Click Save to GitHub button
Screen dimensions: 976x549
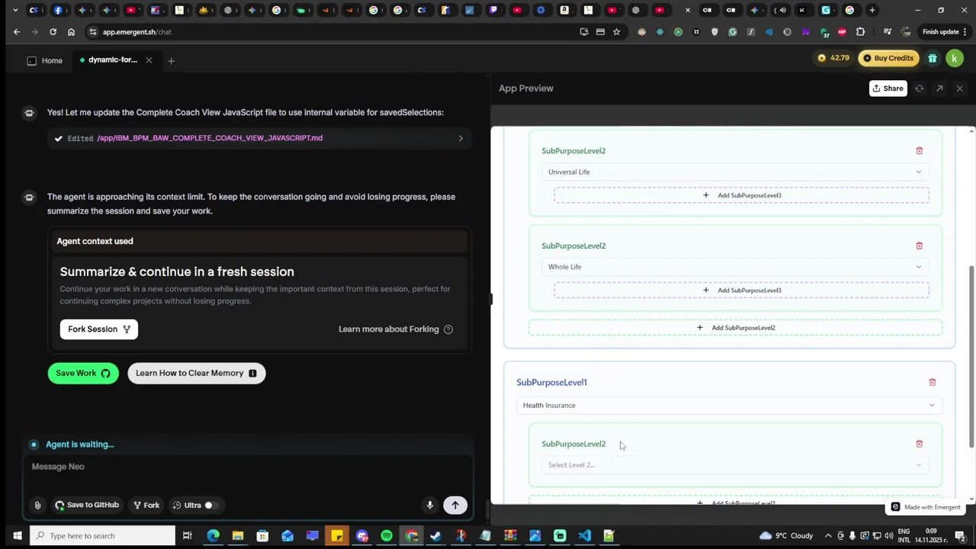87,505
